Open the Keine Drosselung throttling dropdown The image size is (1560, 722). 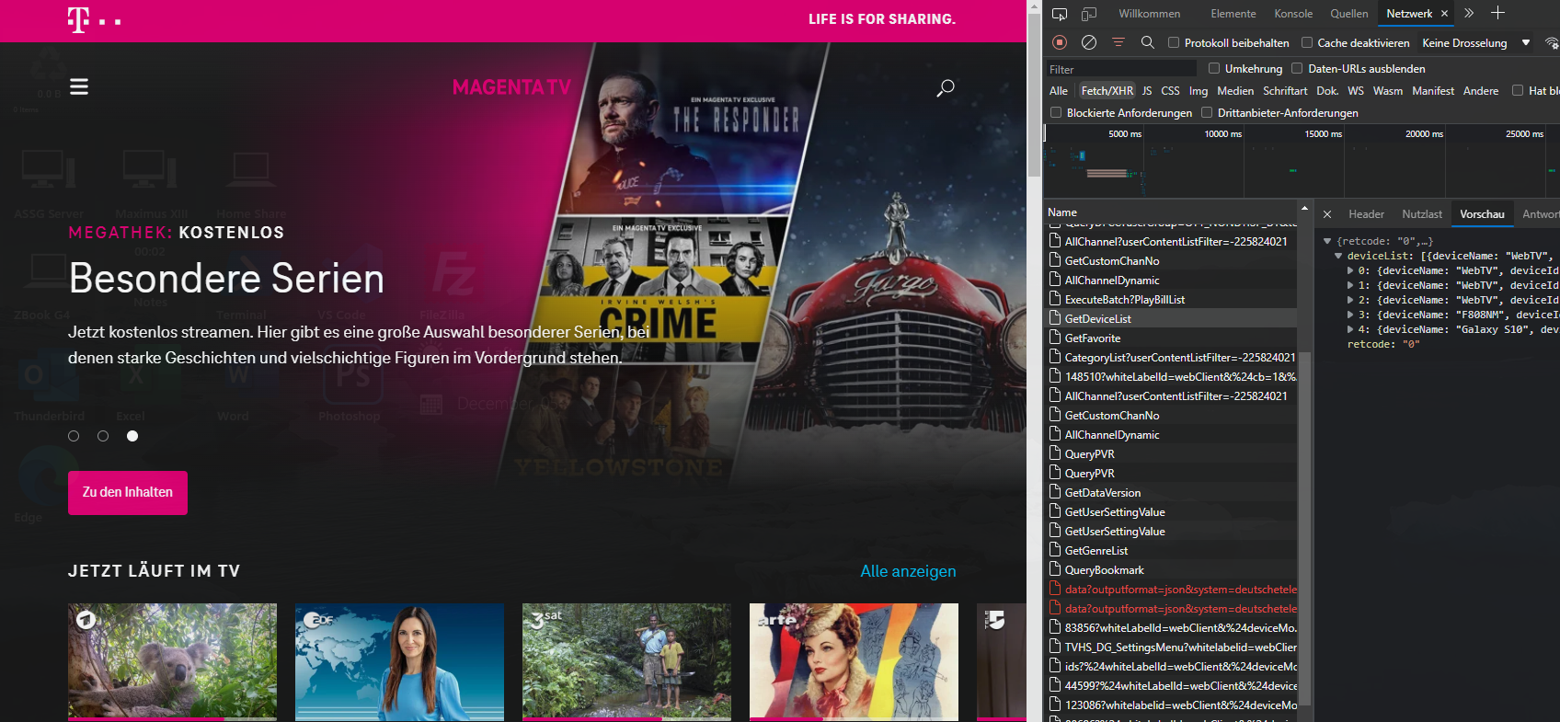1475,43
